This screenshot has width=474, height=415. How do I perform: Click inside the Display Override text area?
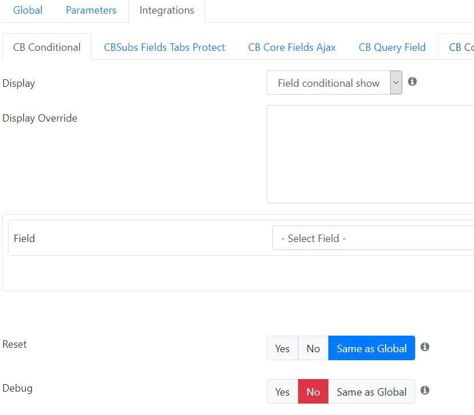370,154
